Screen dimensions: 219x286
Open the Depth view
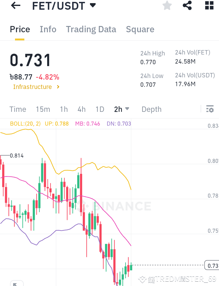(151, 109)
